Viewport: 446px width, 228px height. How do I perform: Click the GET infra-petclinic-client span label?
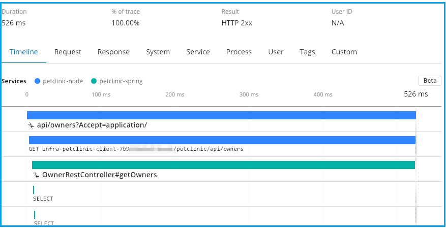coord(136,149)
